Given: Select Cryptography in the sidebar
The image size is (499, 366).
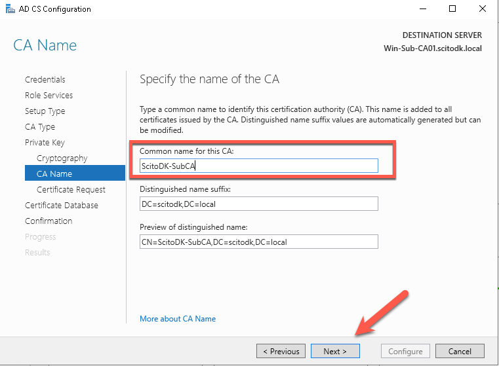Looking at the screenshot, I should [x=62, y=158].
